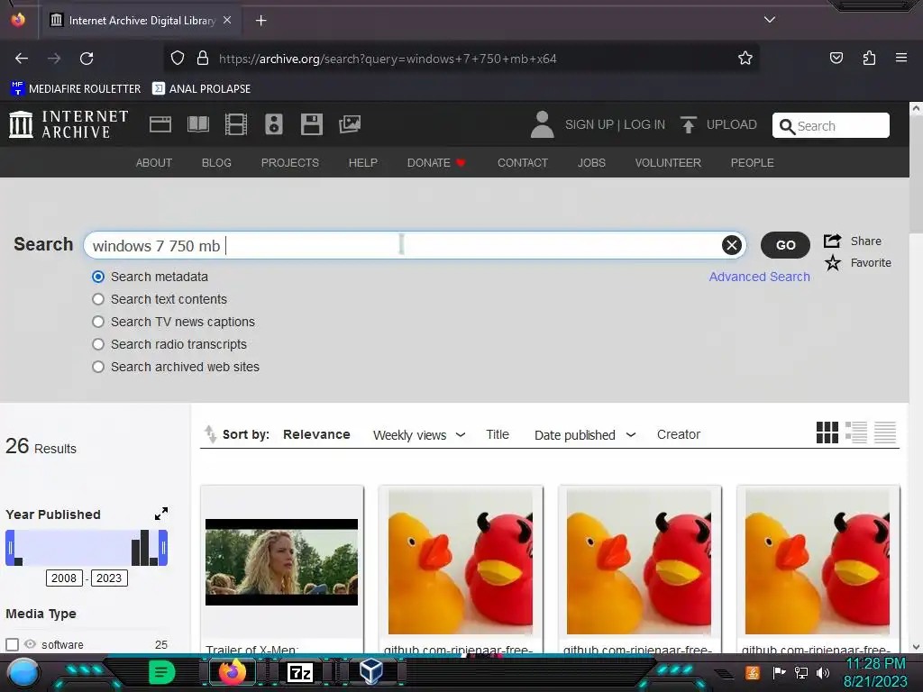Click the Internet Archive logo
The height and width of the screenshot is (692, 923).
pyautogui.click(x=69, y=124)
